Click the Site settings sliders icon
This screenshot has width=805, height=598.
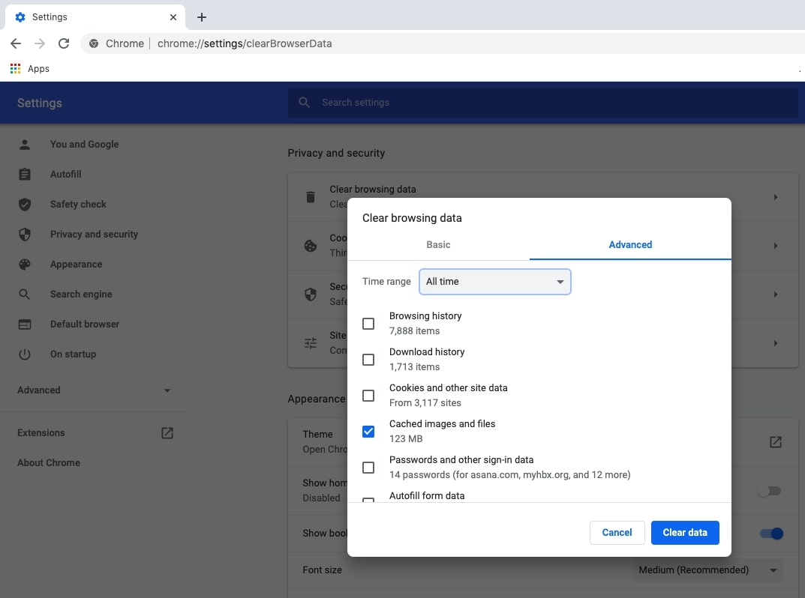pyautogui.click(x=311, y=343)
